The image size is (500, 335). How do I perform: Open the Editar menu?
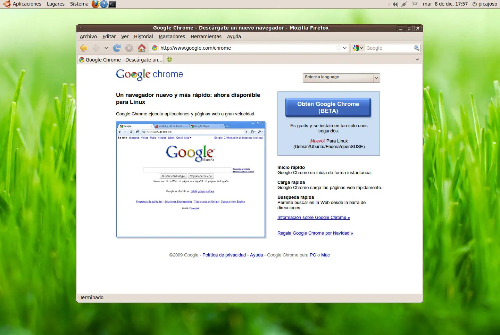coord(109,36)
